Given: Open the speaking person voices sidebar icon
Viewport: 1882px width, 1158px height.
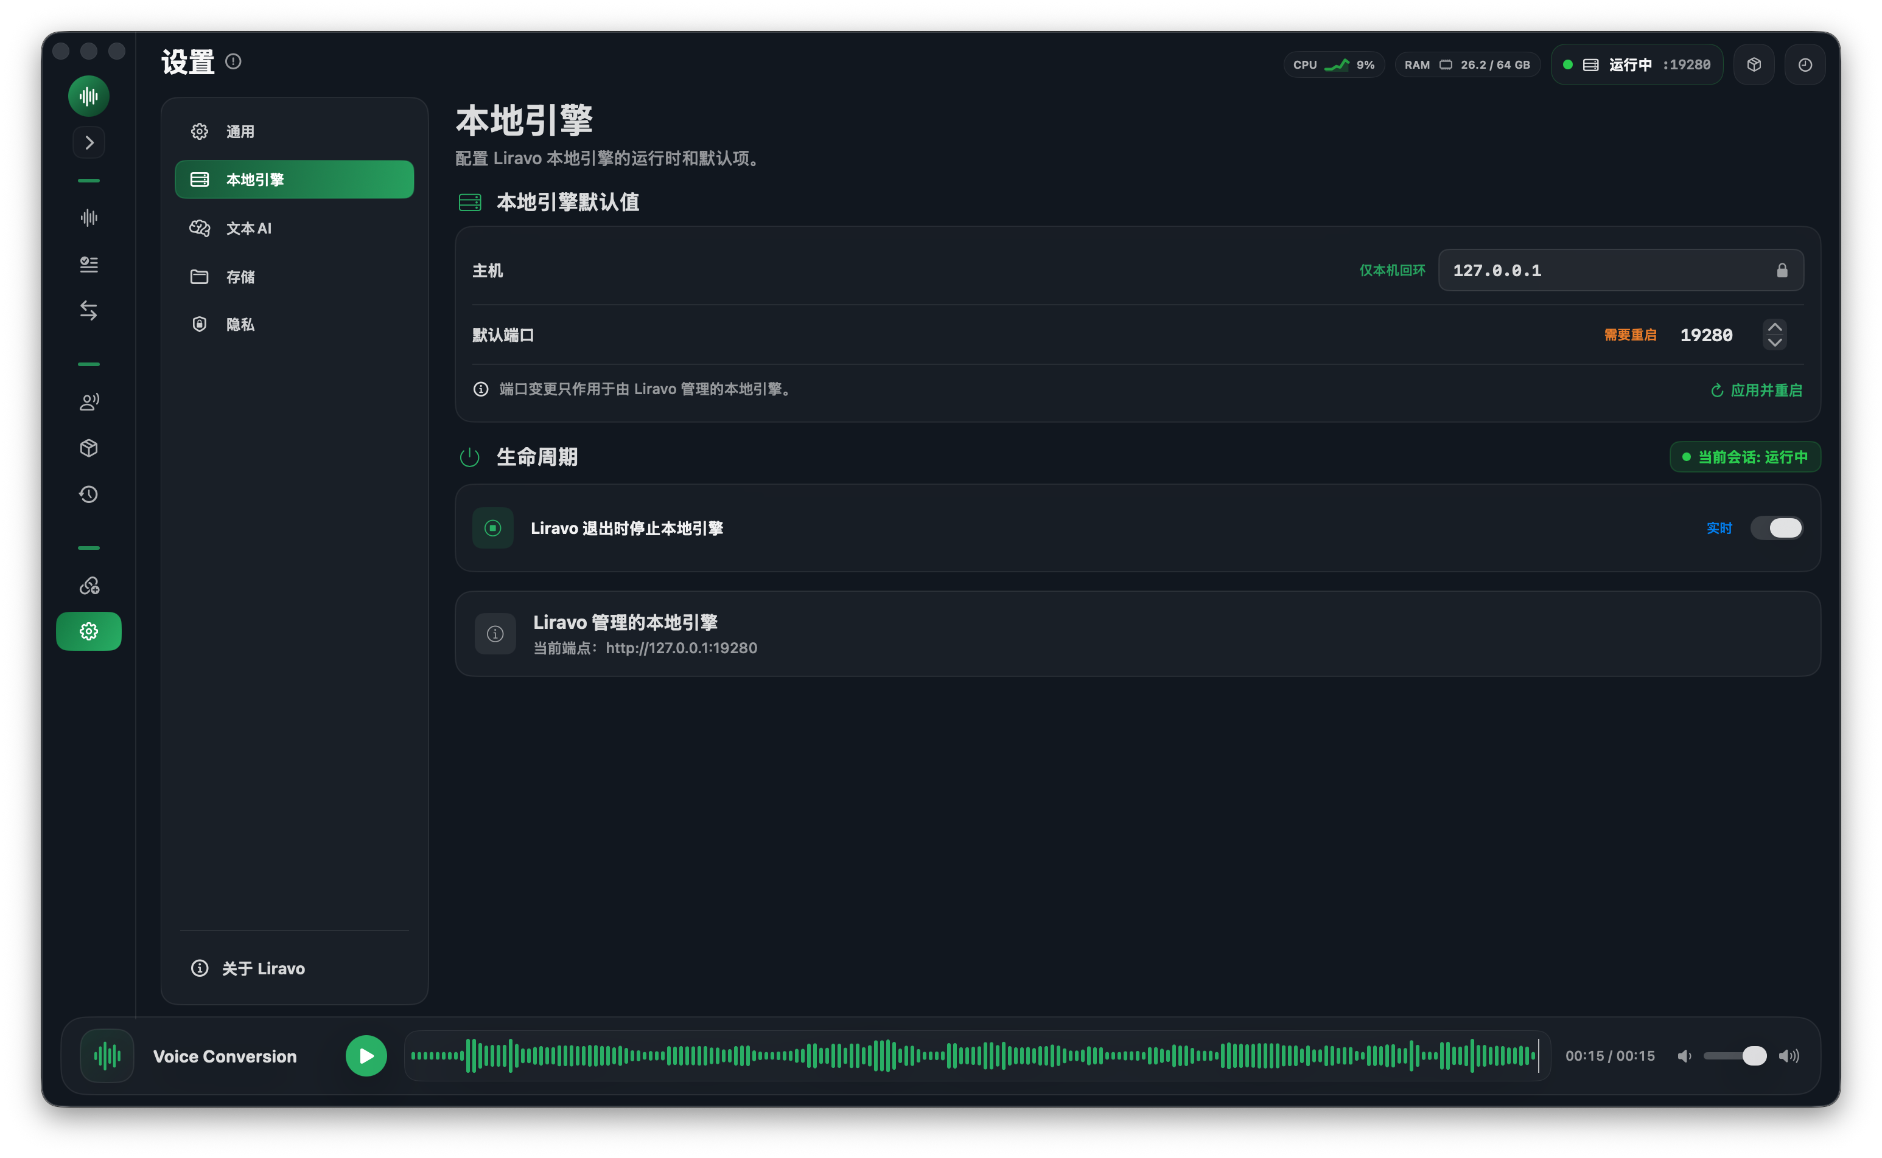Looking at the screenshot, I should 89,402.
